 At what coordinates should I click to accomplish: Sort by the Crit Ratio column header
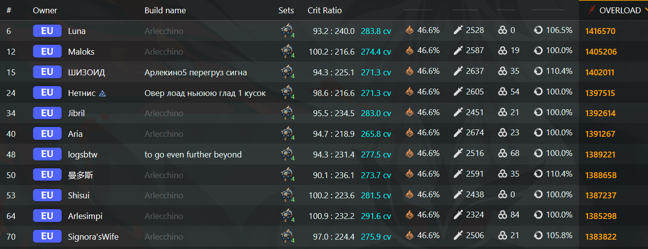(324, 10)
